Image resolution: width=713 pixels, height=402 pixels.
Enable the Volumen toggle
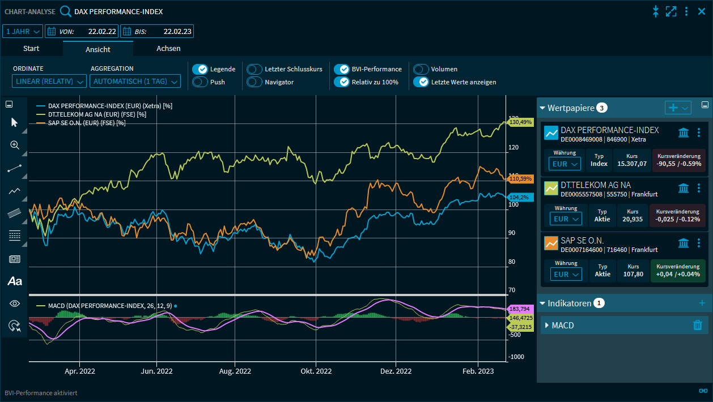click(421, 69)
